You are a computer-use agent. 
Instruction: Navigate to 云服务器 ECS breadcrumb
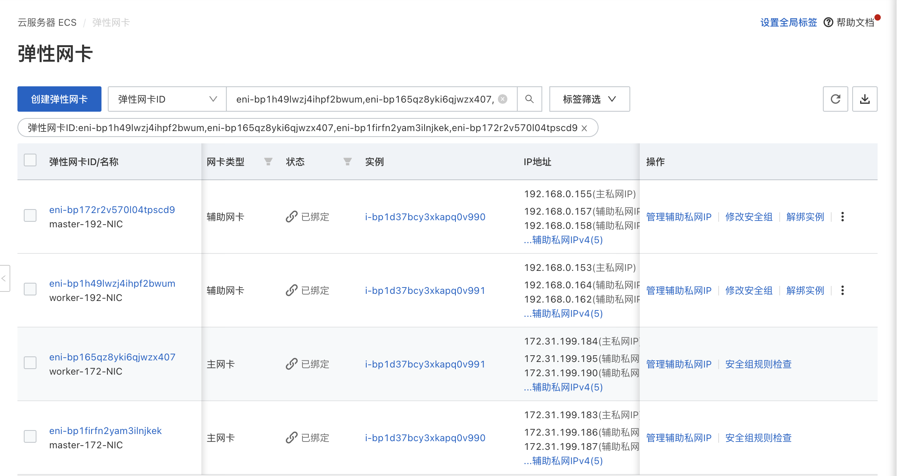pyautogui.click(x=47, y=22)
